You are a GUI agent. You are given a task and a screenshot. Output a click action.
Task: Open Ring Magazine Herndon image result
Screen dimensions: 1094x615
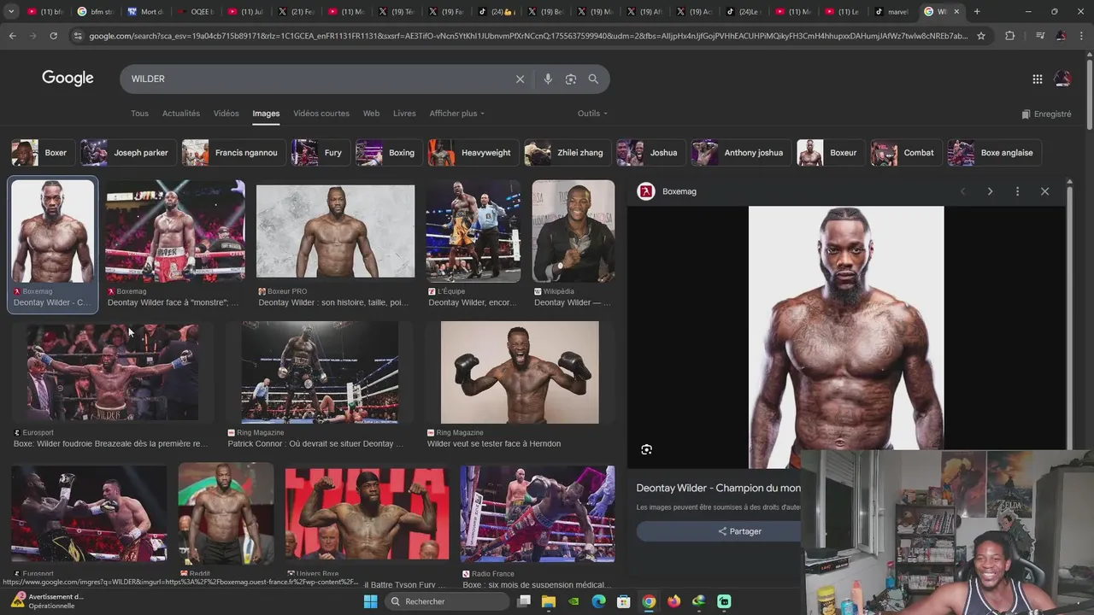click(x=520, y=372)
